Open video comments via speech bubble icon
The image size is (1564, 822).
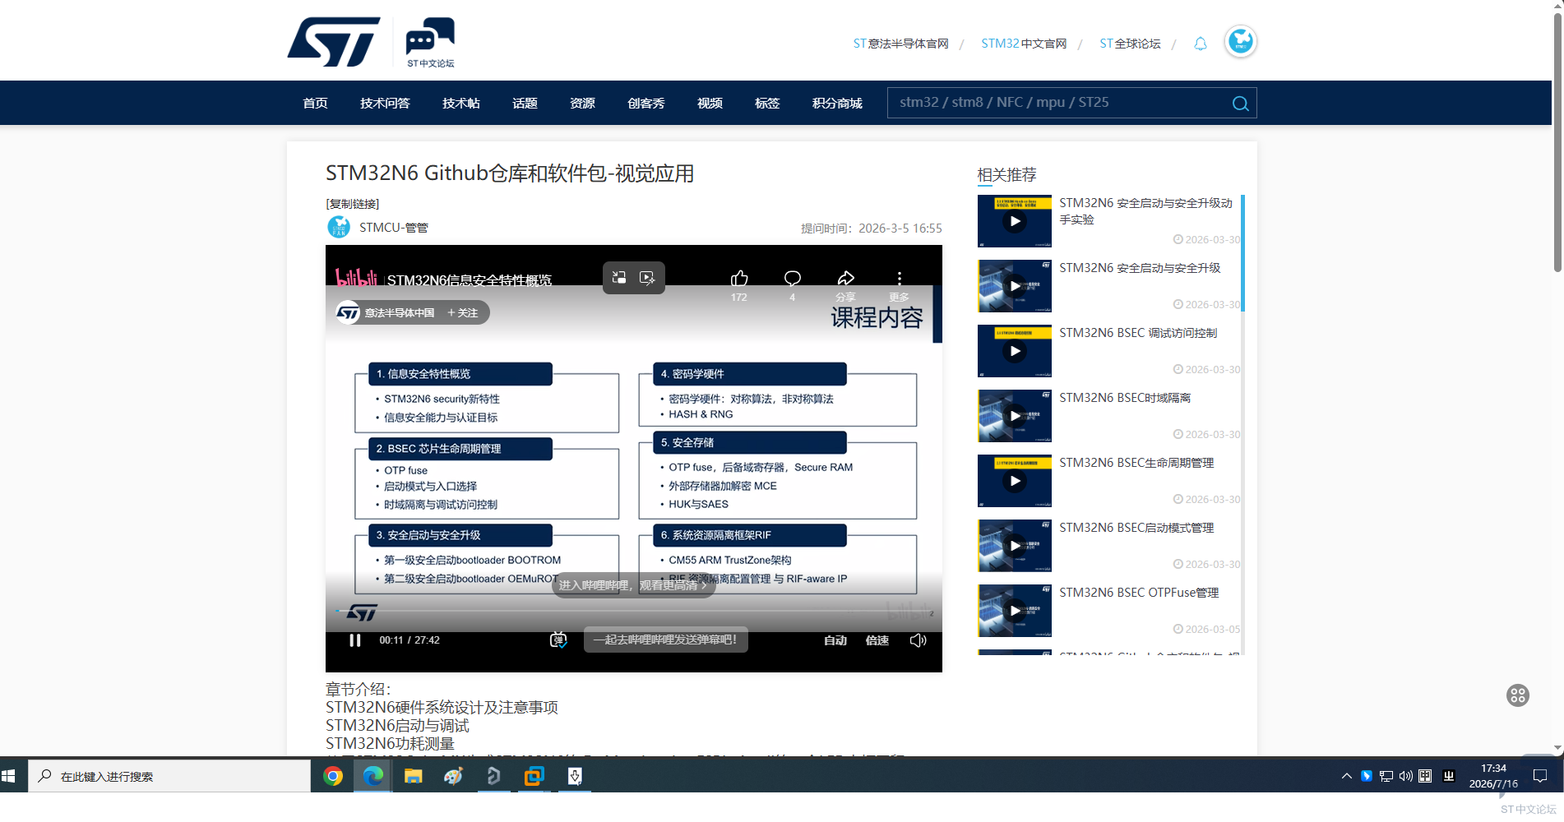793,278
